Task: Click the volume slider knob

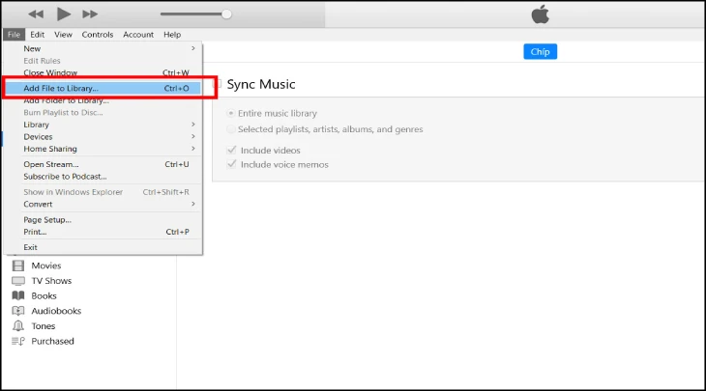Action: (226, 14)
